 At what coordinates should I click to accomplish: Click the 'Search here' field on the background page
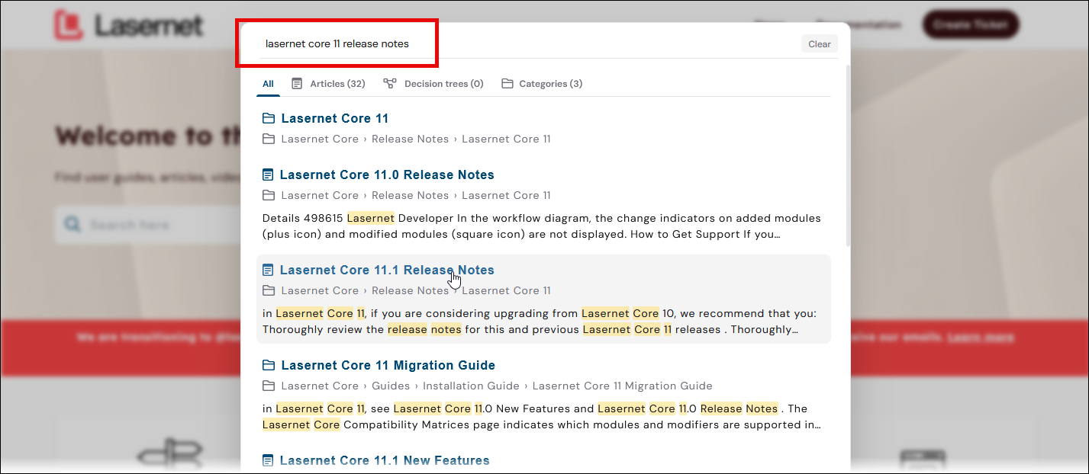(147, 225)
